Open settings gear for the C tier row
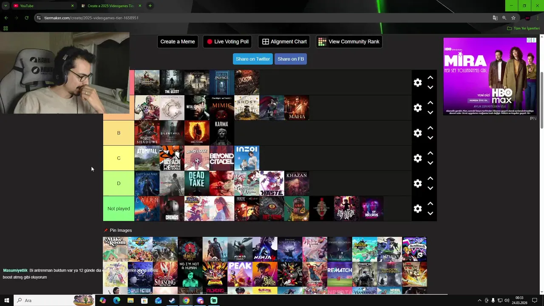Image resolution: width=544 pixels, height=306 pixels. click(418, 158)
